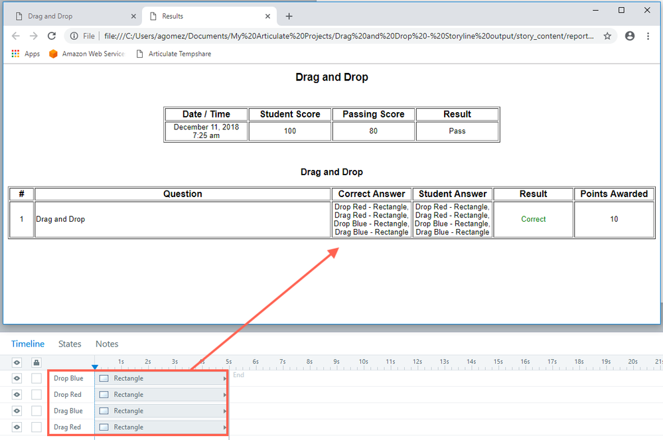Click the lock all header icon
Image resolution: width=663 pixels, height=440 pixels.
(37, 362)
